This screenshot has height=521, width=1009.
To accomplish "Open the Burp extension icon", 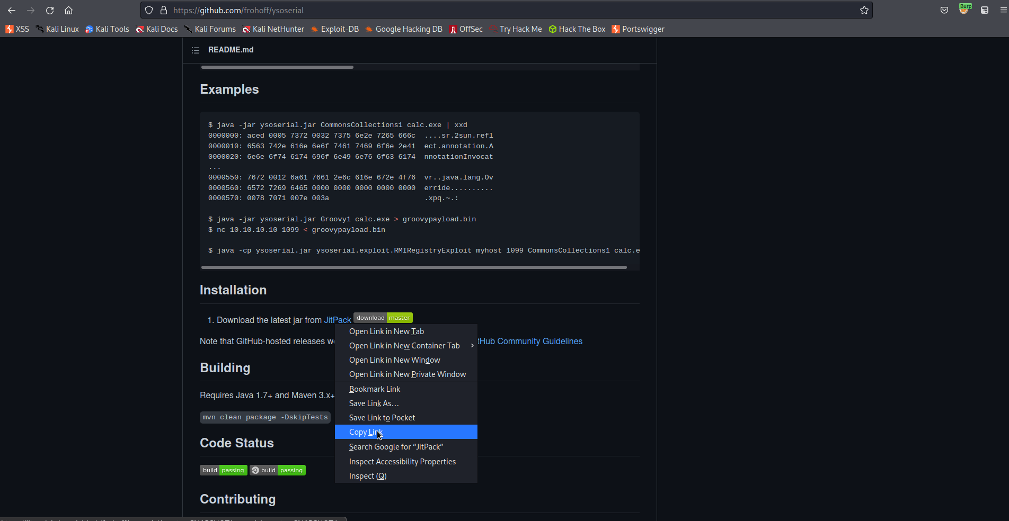I will pyautogui.click(x=964, y=9).
